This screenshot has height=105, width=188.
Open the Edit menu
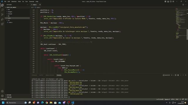click(x=9, y=1)
